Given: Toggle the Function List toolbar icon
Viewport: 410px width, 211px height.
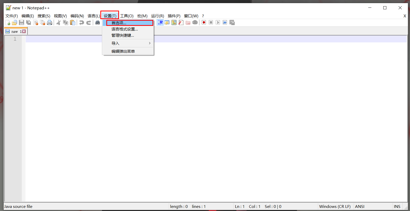Looking at the screenshot, I should (x=181, y=22).
